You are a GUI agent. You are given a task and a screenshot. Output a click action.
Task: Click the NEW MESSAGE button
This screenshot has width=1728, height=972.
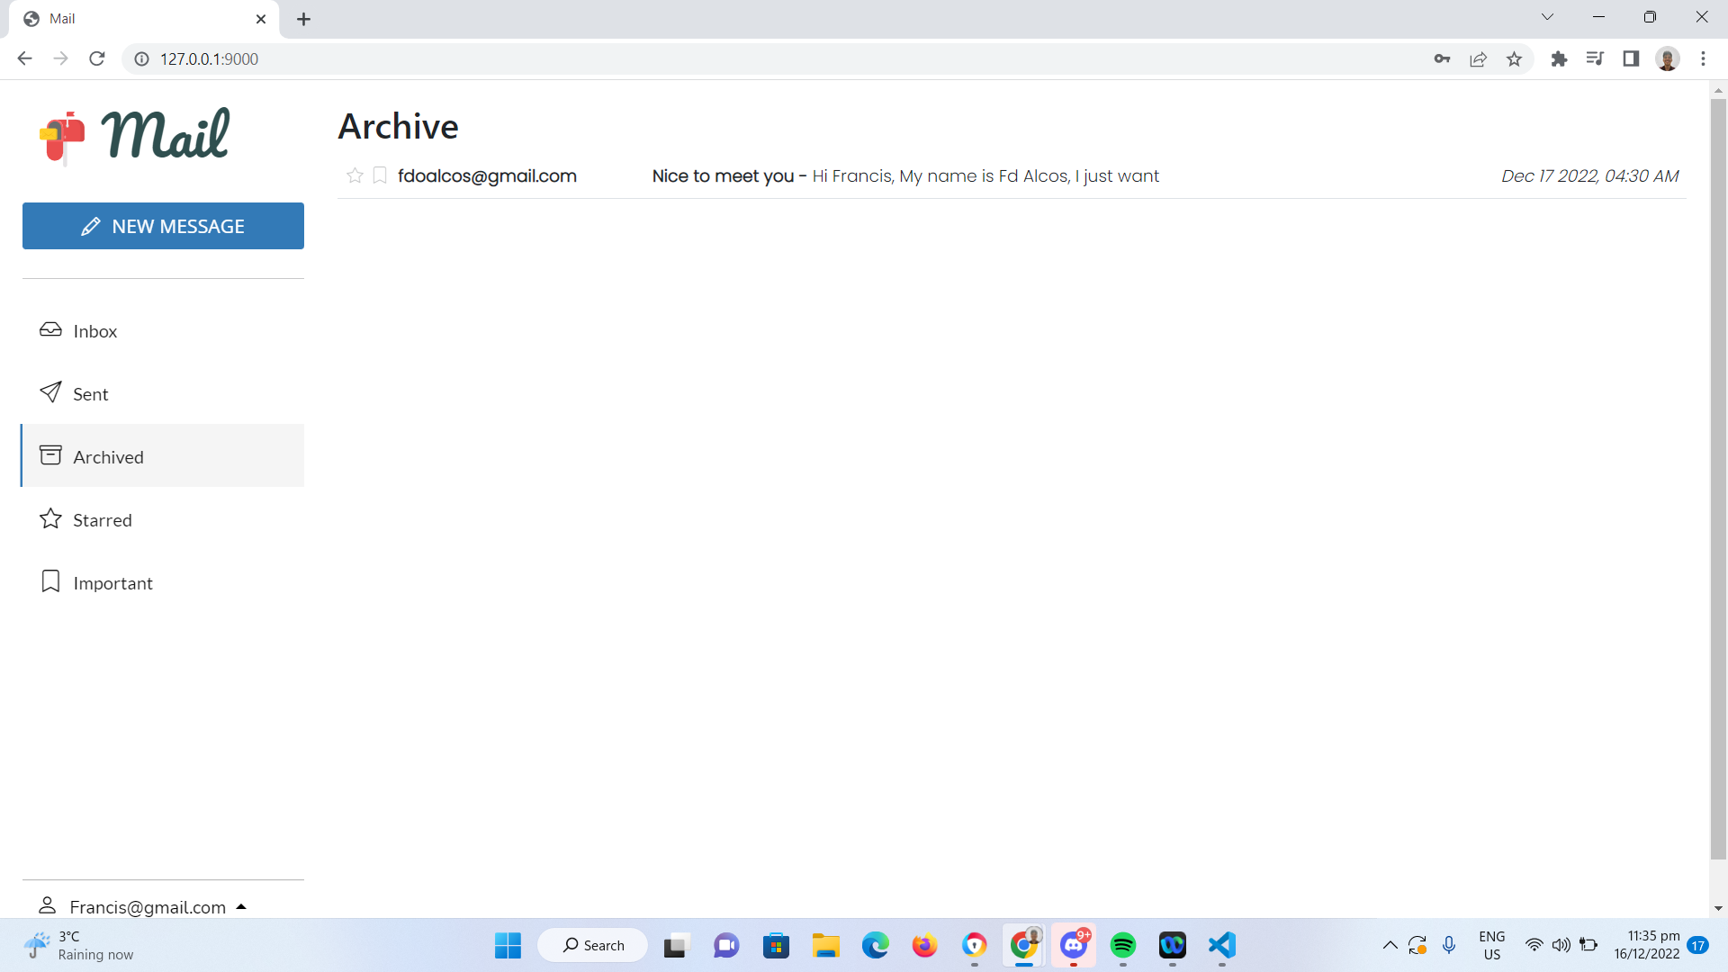163,226
